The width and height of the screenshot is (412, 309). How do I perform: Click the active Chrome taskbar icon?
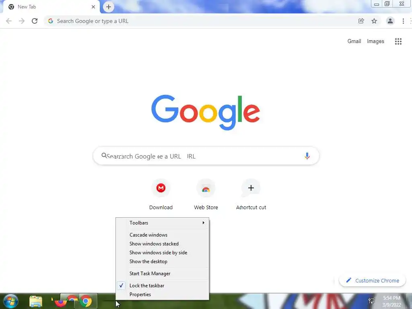coord(86,301)
